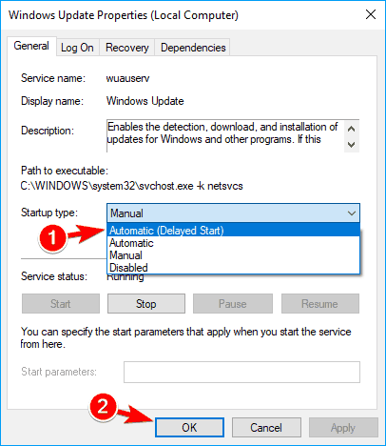Open the Dependencies tab
Viewport: 386px width, 446px height.
click(193, 48)
